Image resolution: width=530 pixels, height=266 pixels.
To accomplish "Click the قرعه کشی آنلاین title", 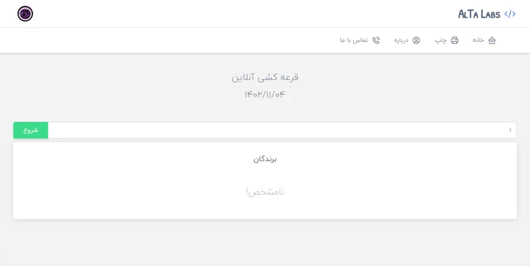I will (265, 77).
